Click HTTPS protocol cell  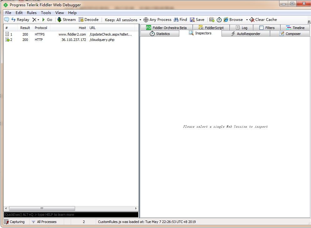pos(40,34)
